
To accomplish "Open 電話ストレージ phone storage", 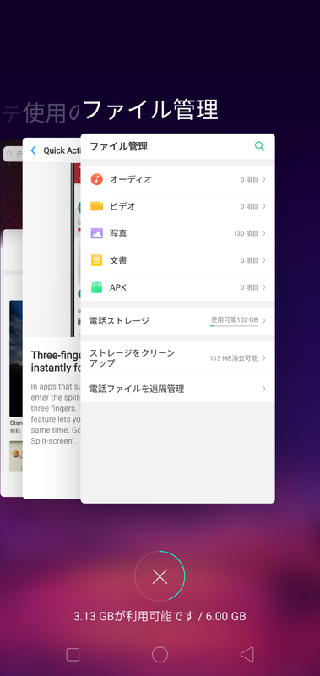I will tap(177, 321).
